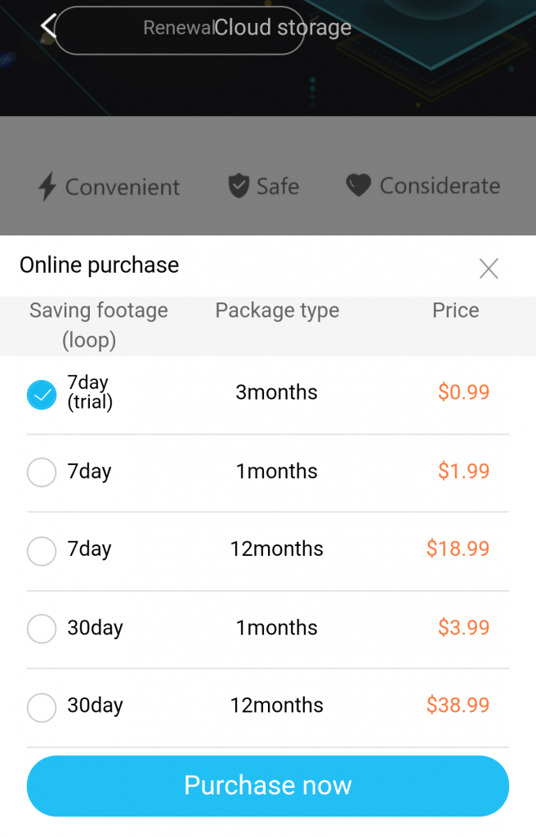Select the 7day 12months $18.99 radio button

[x=42, y=551]
